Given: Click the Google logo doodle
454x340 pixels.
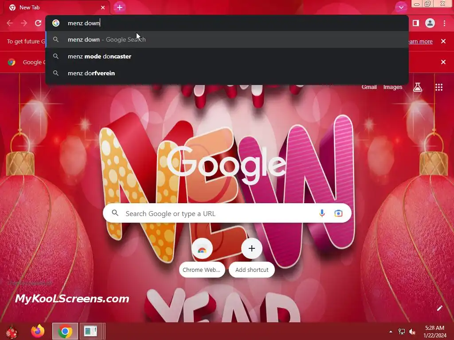Looking at the screenshot, I should point(227,165).
